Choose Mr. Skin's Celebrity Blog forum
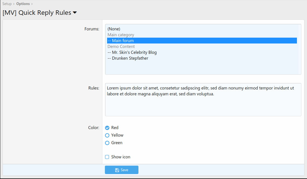Image resolution: width=307 pixels, height=179 pixels. [132, 52]
